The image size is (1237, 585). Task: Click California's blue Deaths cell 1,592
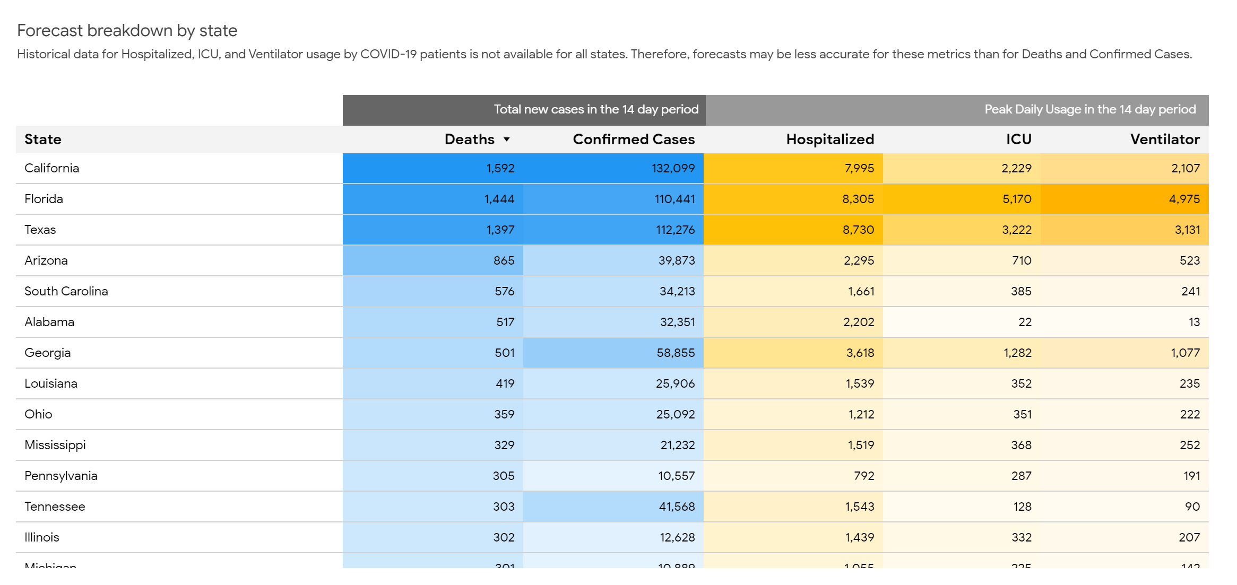click(500, 168)
